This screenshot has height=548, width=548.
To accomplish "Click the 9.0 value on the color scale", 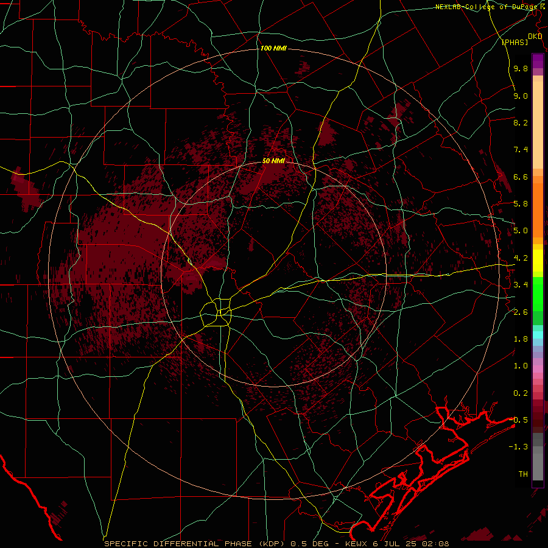I will (x=521, y=96).
